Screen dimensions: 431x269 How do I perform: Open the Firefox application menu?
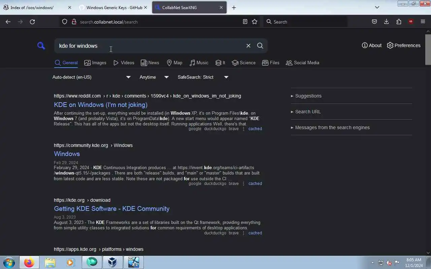pyautogui.click(x=423, y=22)
